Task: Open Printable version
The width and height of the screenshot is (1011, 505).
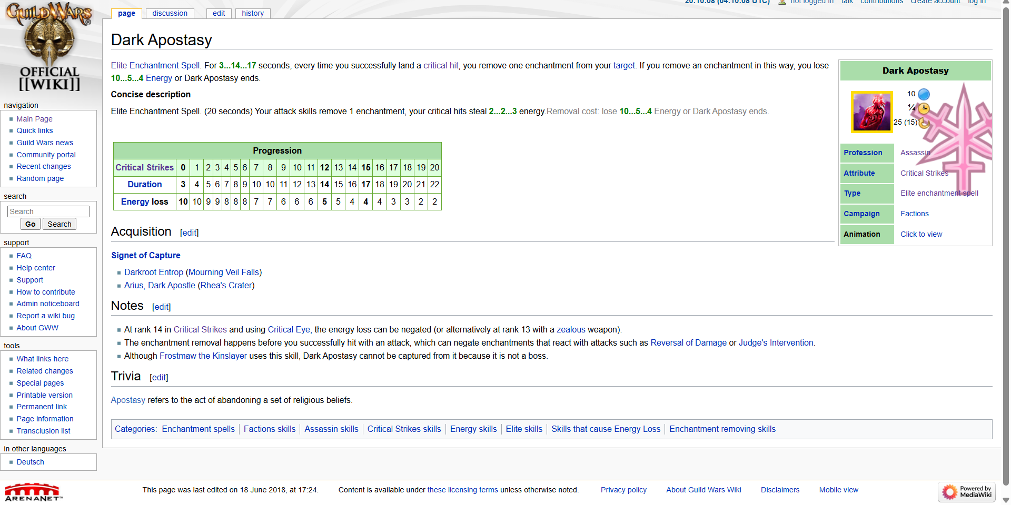Action: 45,395
